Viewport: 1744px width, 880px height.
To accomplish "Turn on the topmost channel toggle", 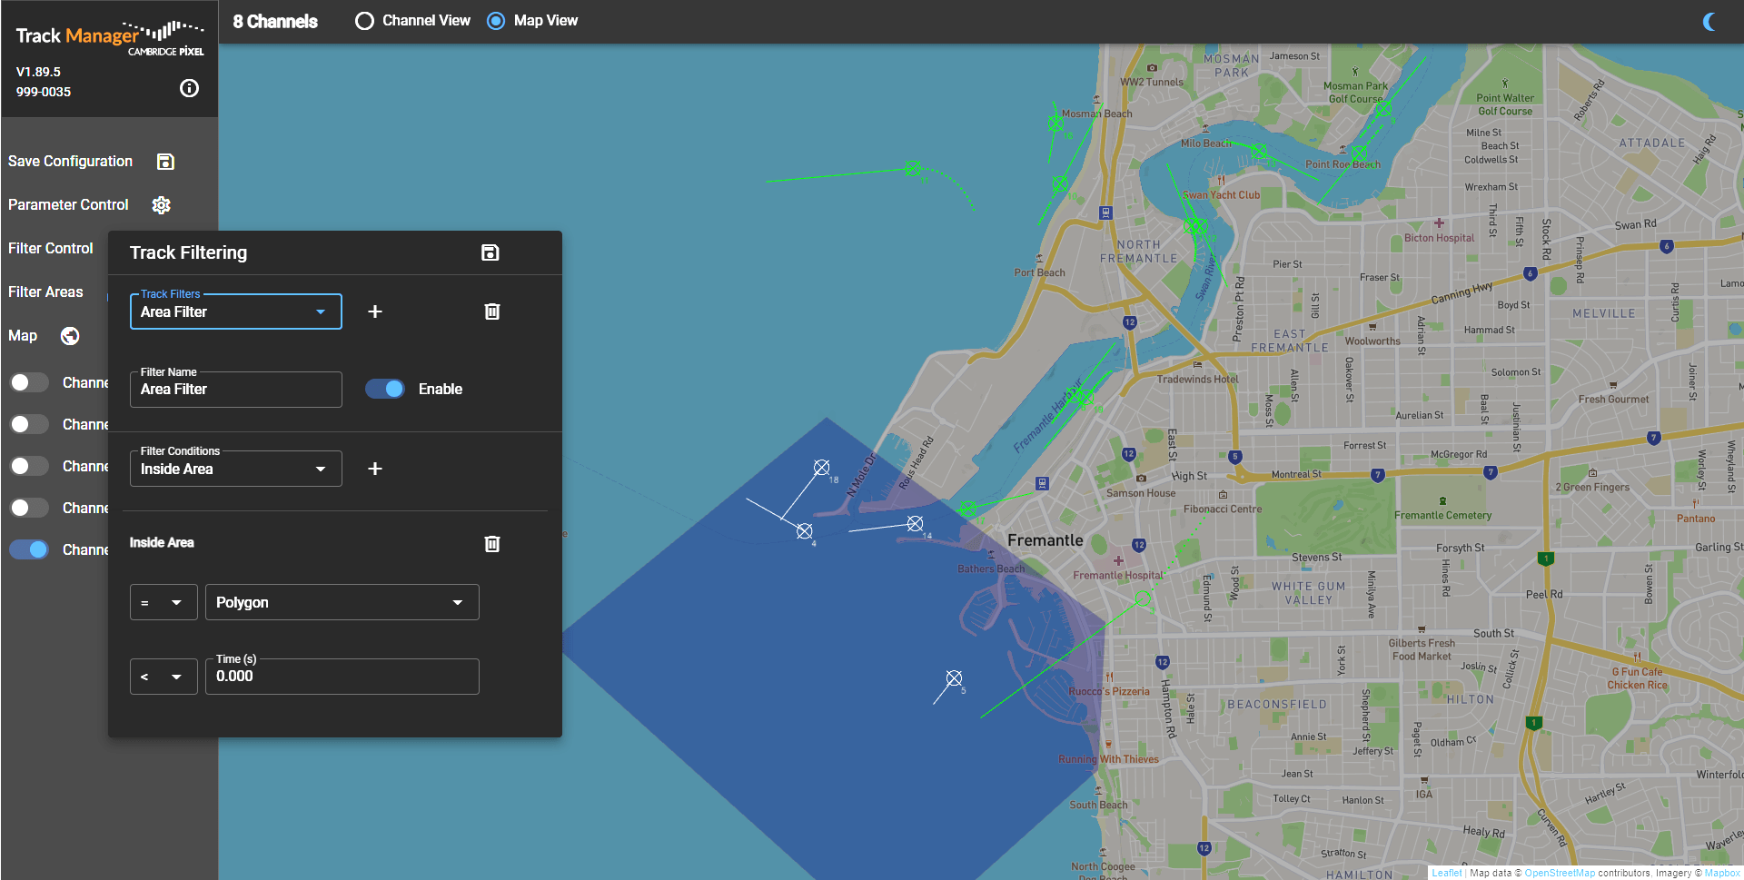I will 29,382.
